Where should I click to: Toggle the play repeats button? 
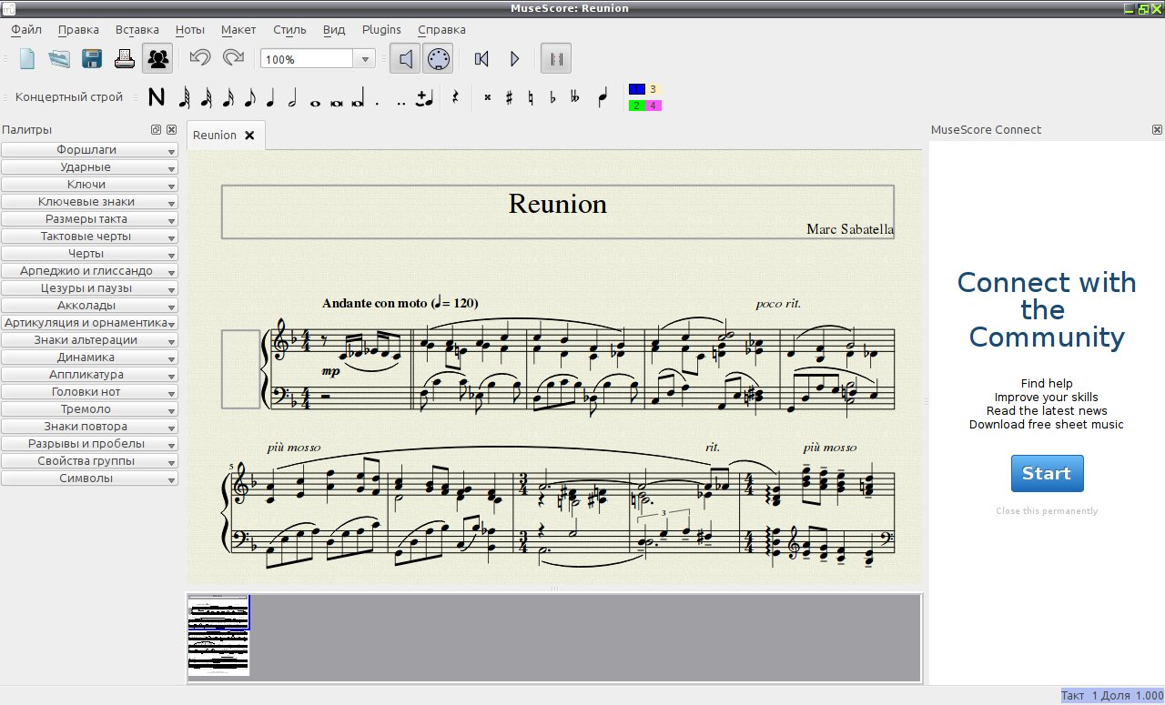[556, 59]
